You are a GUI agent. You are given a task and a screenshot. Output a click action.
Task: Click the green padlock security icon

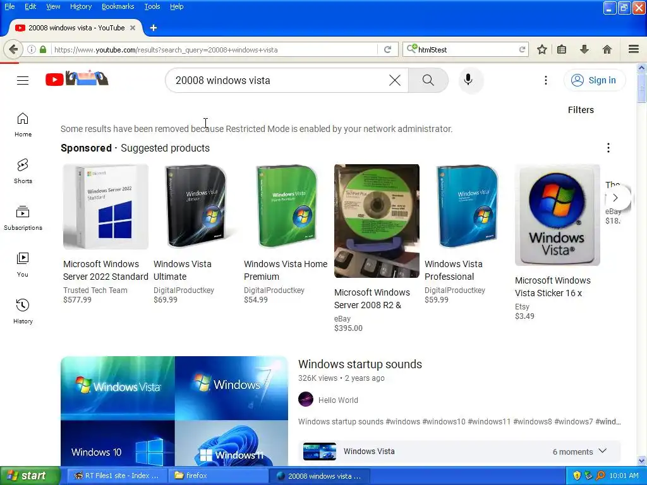click(43, 49)
